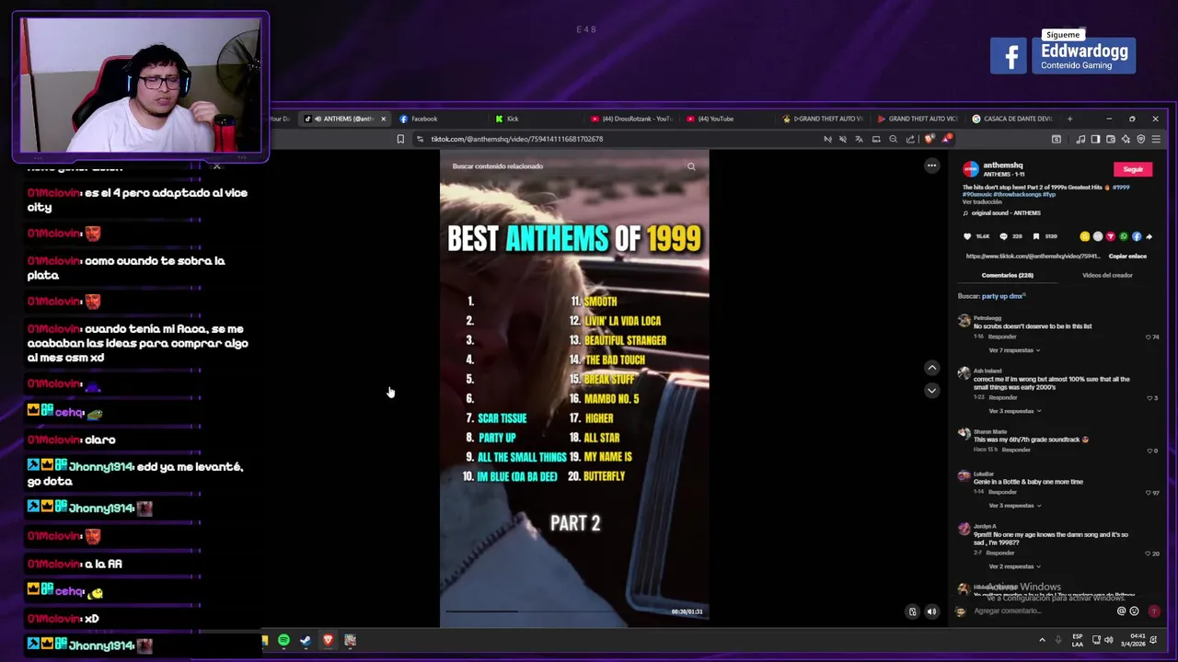
Task: Open Brave Wallet icon
Action: point(1111,139)
